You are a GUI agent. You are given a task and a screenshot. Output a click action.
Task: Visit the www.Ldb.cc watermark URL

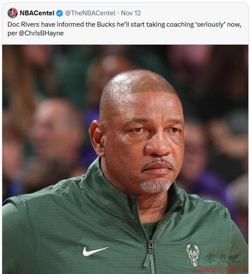pos(223,270)
